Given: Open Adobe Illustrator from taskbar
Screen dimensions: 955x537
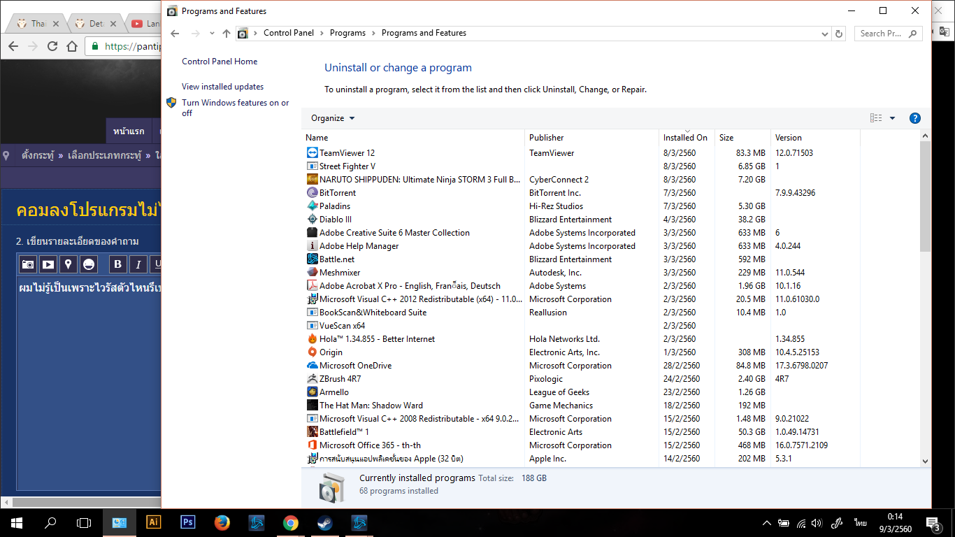Looking at the screenshot, I should pyautogui.click(x=154, y=522).
